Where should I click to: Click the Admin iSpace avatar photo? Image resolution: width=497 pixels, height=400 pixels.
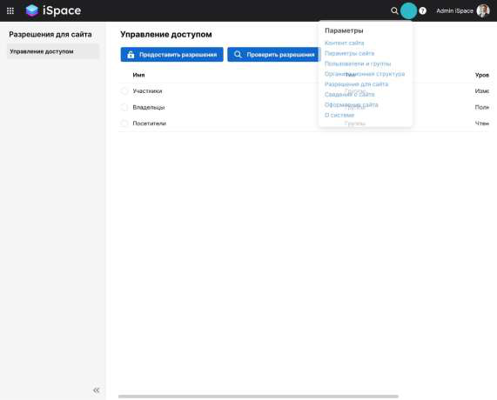pos(483,10)
